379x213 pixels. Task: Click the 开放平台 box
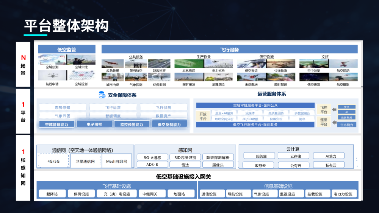point(203,116)
